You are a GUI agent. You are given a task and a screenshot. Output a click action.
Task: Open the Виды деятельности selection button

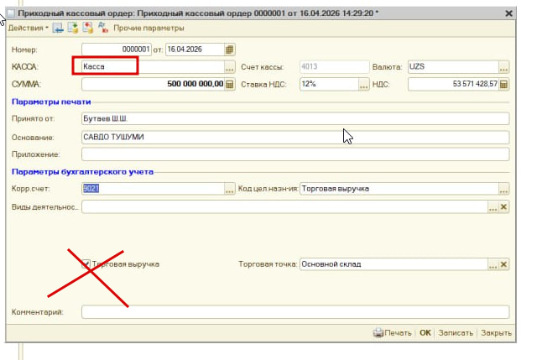(x=492, y=206)
